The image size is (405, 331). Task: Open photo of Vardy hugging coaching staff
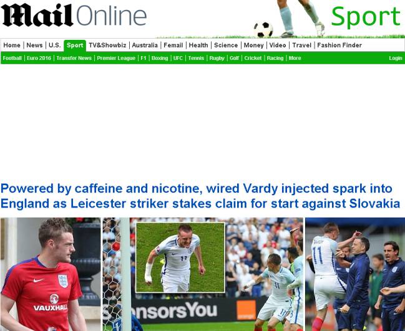[355, 274]
